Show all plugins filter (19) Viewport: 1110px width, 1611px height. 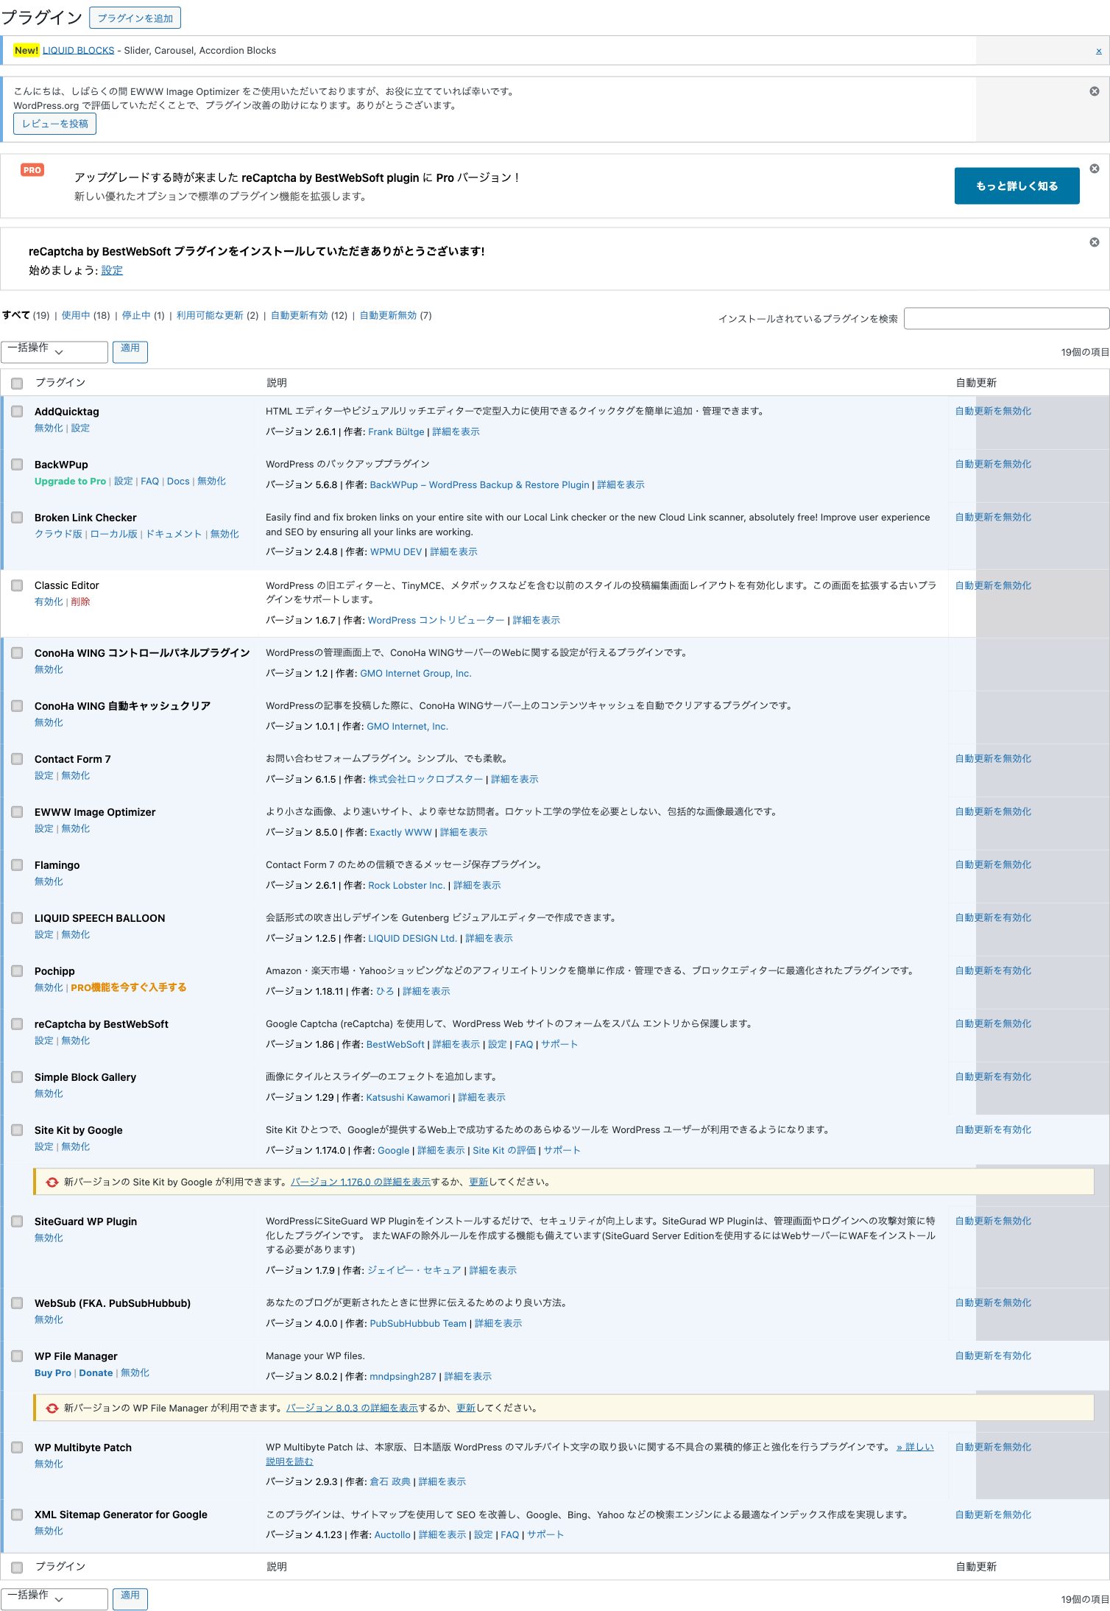pos(26,315)
